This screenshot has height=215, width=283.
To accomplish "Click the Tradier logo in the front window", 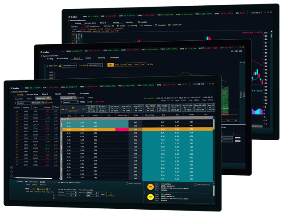I will click(x=15, y=88).
